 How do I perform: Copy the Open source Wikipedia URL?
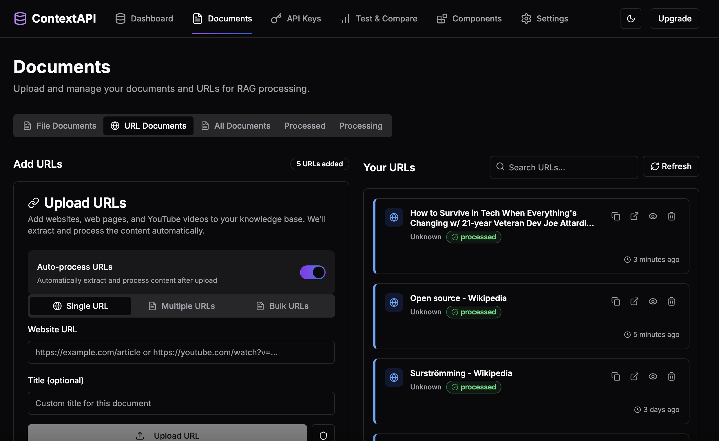(x=615, y=301)
